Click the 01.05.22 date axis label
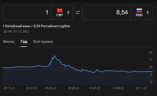157x96 pixels. [x=74, y=88]
